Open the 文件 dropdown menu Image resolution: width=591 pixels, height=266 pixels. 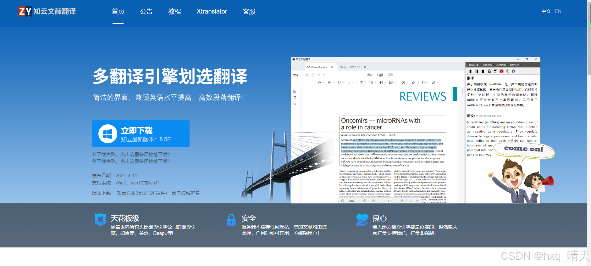[x=297, y=75]
